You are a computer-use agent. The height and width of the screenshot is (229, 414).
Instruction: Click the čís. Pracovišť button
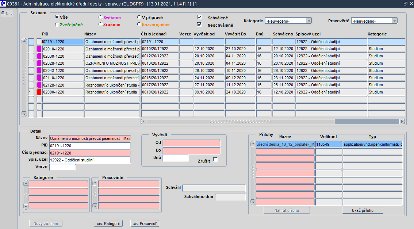[x=145, y=224]
